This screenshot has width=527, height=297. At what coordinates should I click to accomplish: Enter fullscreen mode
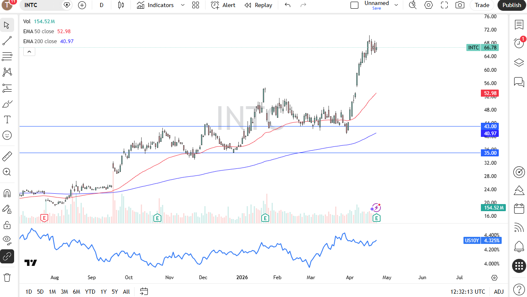tap(444, 5)
